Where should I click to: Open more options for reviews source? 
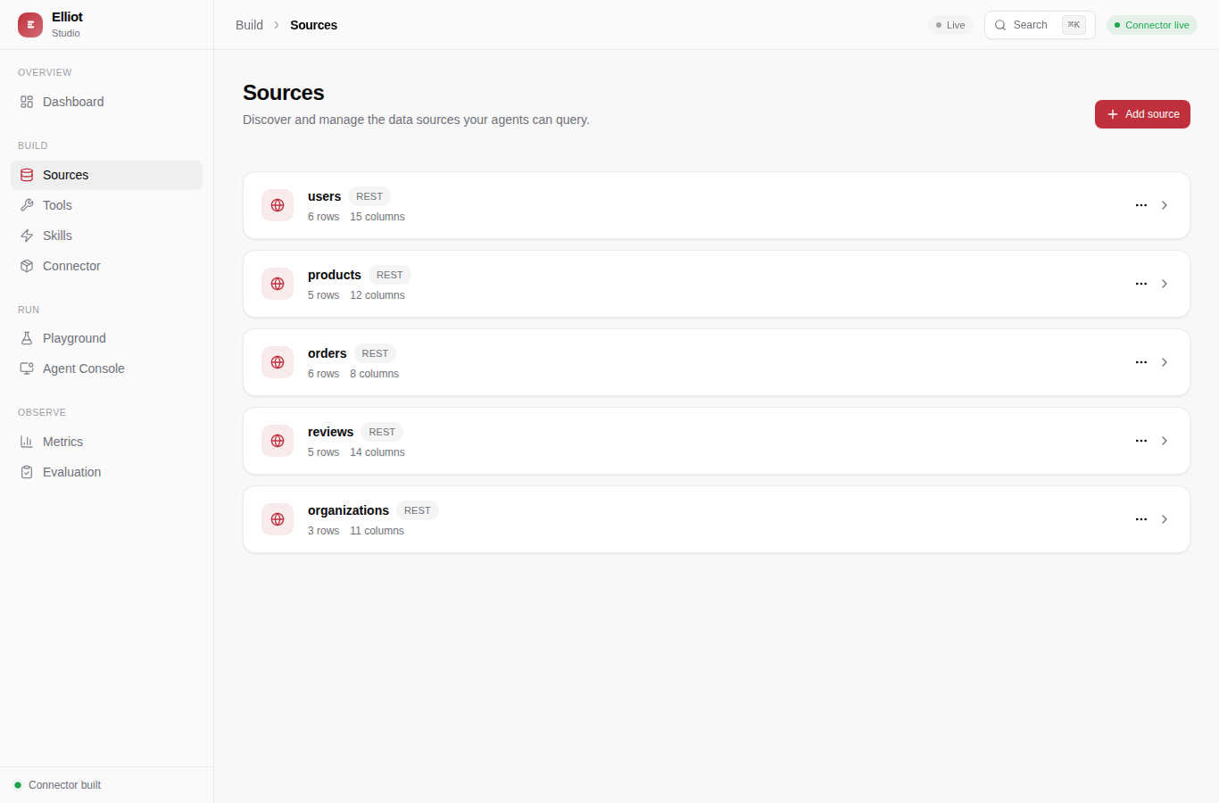point(1141,441)
